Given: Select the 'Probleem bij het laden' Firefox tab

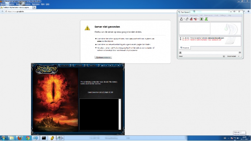Looking at the screenshot, I should [16, 8].
